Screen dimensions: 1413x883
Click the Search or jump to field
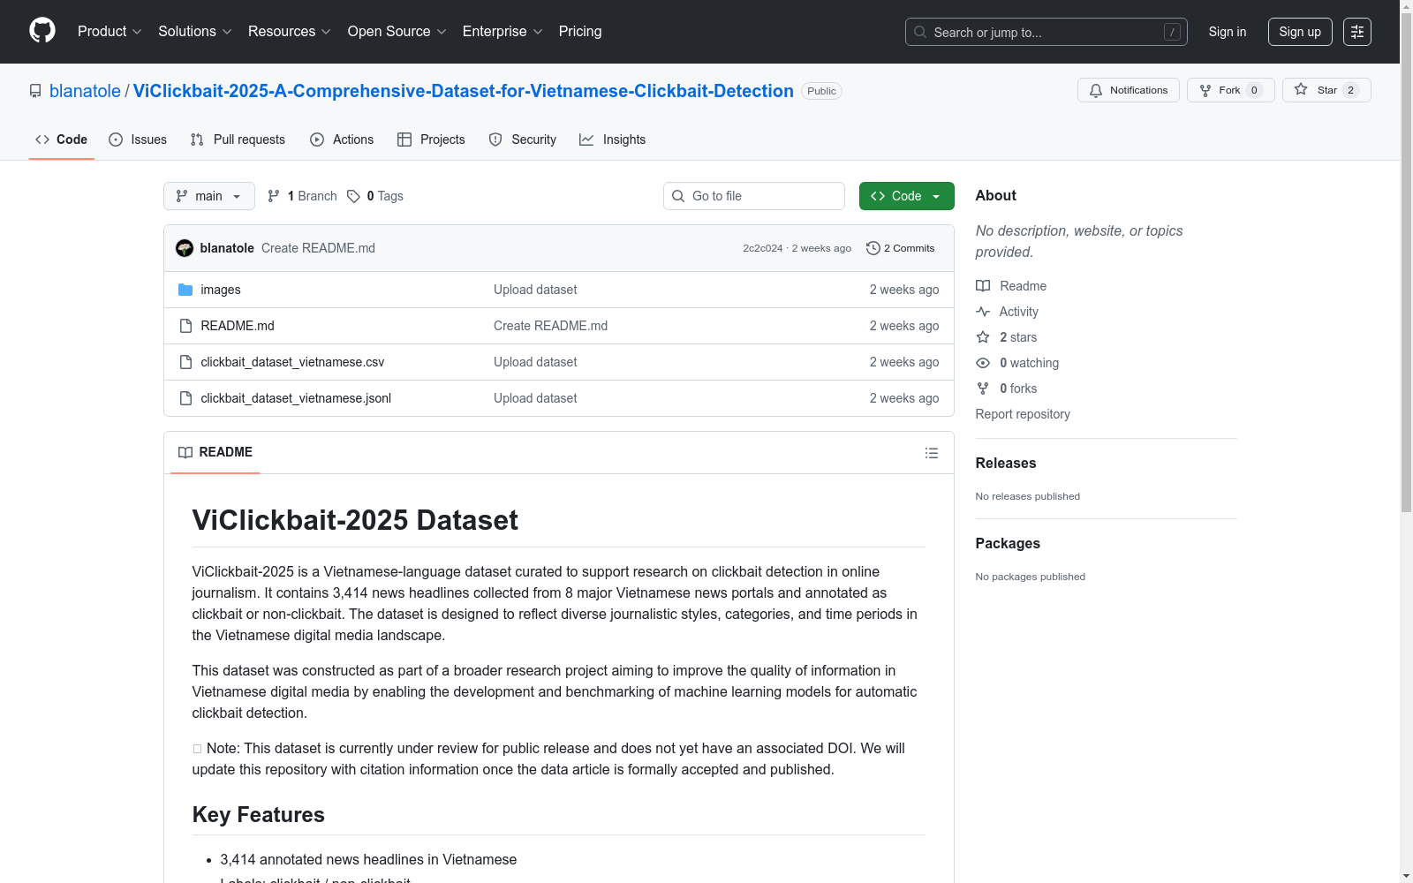click(1047, 32)
